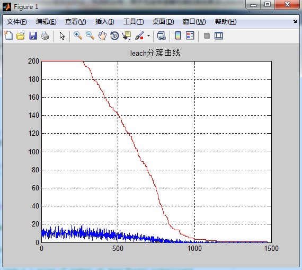Screen dimensions: 302x270
Task: Open a file with the folder icon
Action: [x=21, y=36]
